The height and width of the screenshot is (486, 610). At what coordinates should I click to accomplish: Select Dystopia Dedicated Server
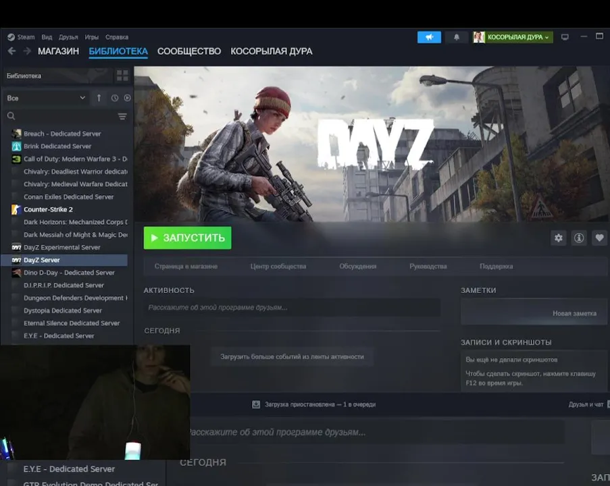[x=63, y=310]
